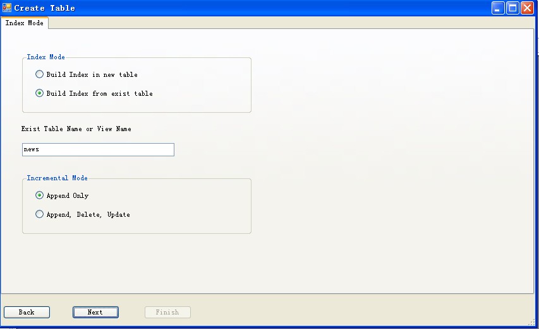Select Build Index from exist table option
The width and height of the screenshot is (539, 329).
tap(94, 93)
